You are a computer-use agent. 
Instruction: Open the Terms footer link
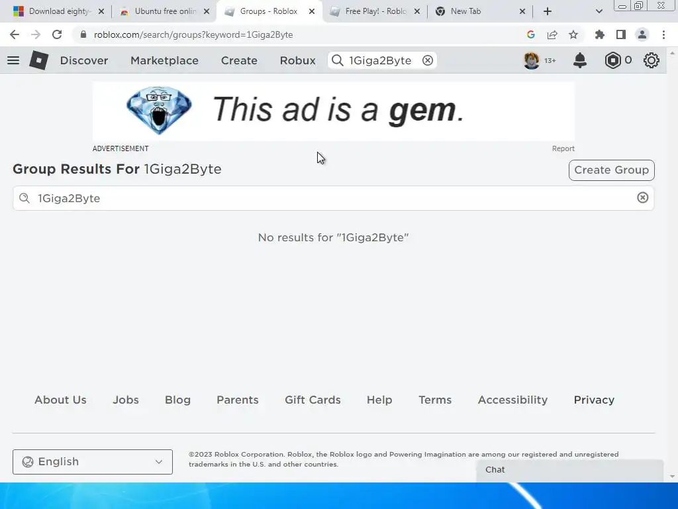[x=435, y=400]
